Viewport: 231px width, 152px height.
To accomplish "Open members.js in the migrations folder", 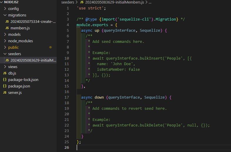I will tap(20, 28).
